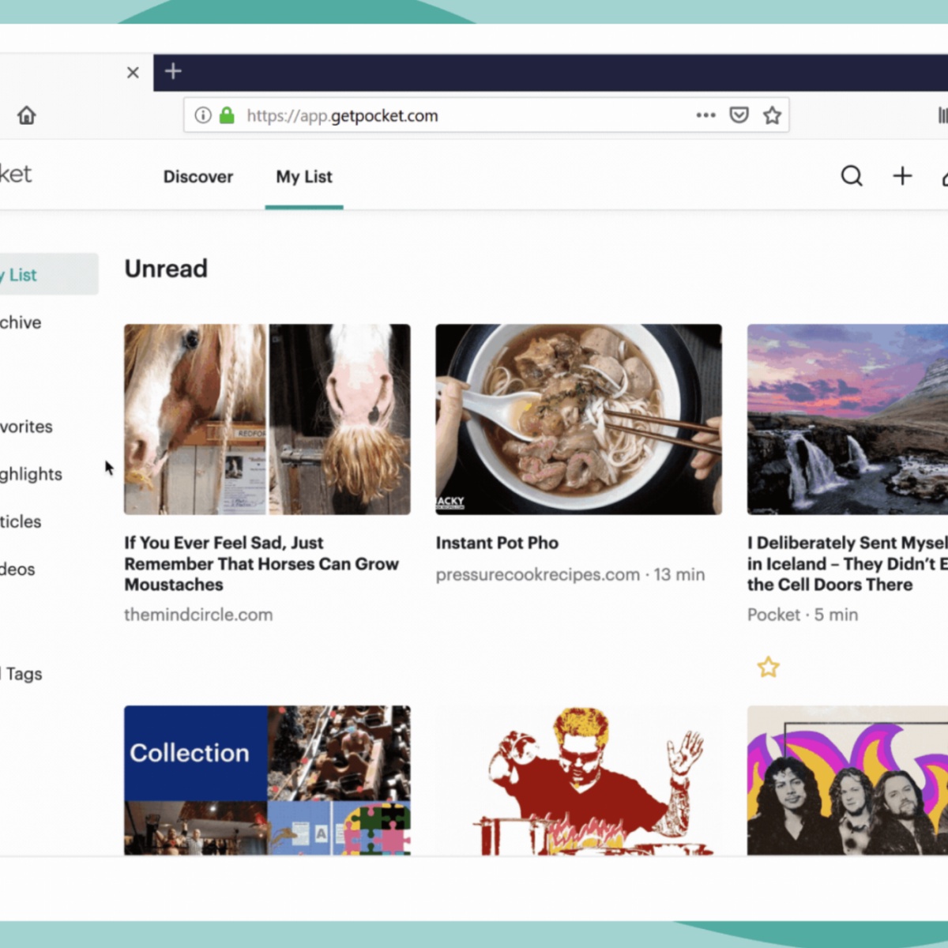This screenshot has height=948, width=948.
Task: Open My List in the sidebar
Action: pyautogui.click(x=49, y=274)
